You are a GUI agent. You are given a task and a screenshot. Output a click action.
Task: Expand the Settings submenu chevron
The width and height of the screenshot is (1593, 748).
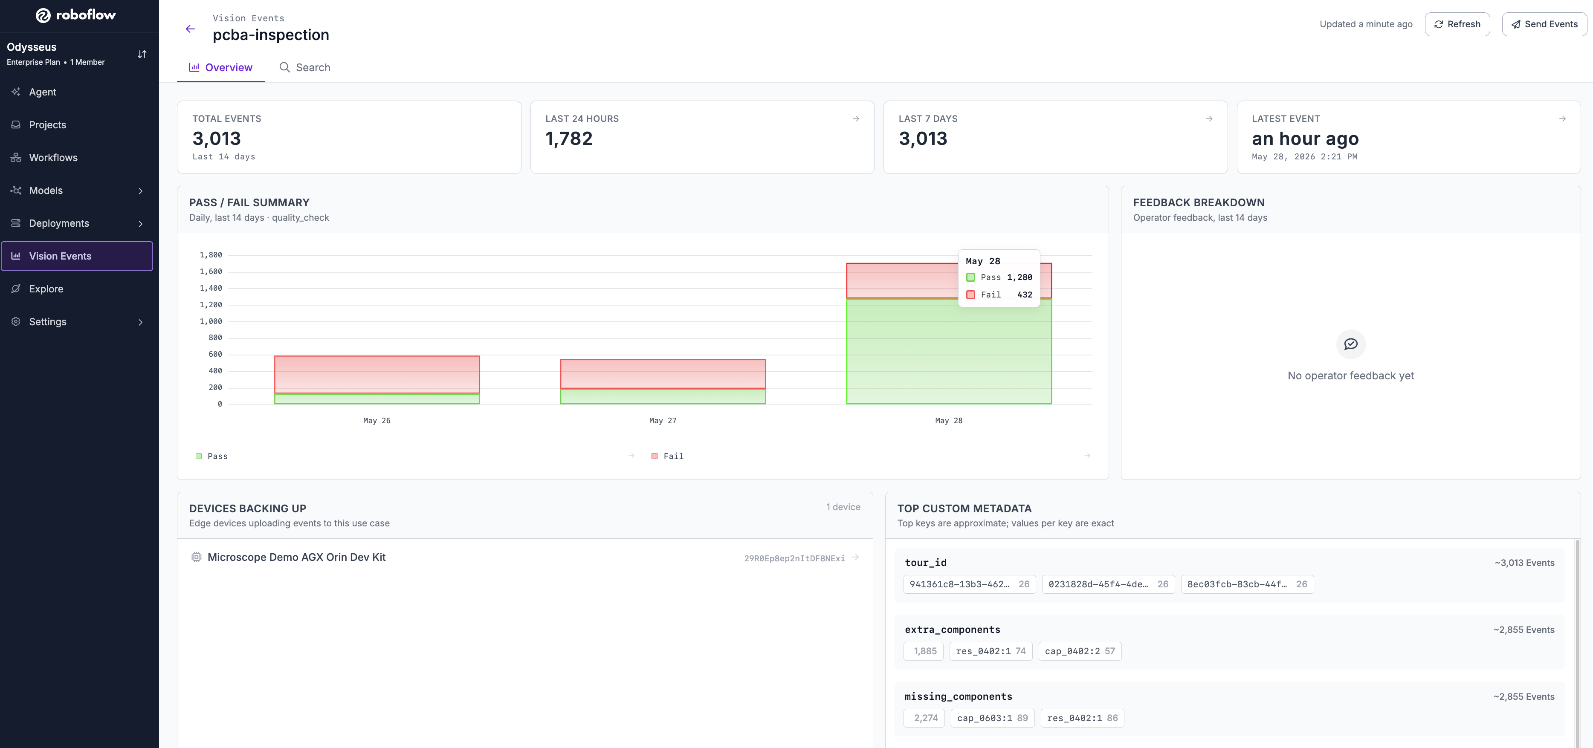pyautogui.click(x=140, y=322)
